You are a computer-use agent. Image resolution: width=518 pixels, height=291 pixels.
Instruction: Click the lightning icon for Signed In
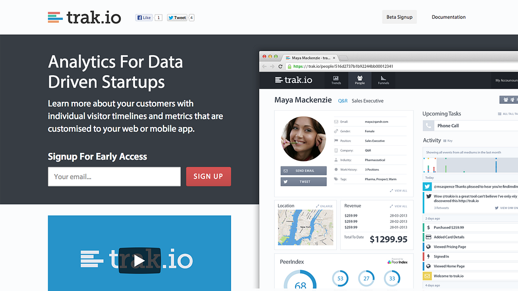point(429,257)
